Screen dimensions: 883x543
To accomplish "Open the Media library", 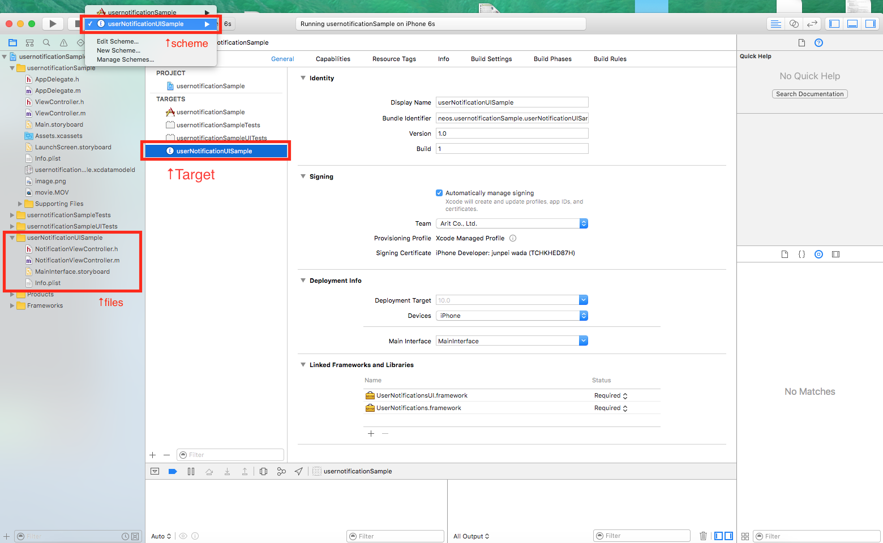I will pos(835,254).
